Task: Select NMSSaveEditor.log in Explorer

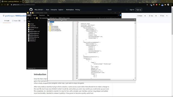Action: click(x=34, y=37)
